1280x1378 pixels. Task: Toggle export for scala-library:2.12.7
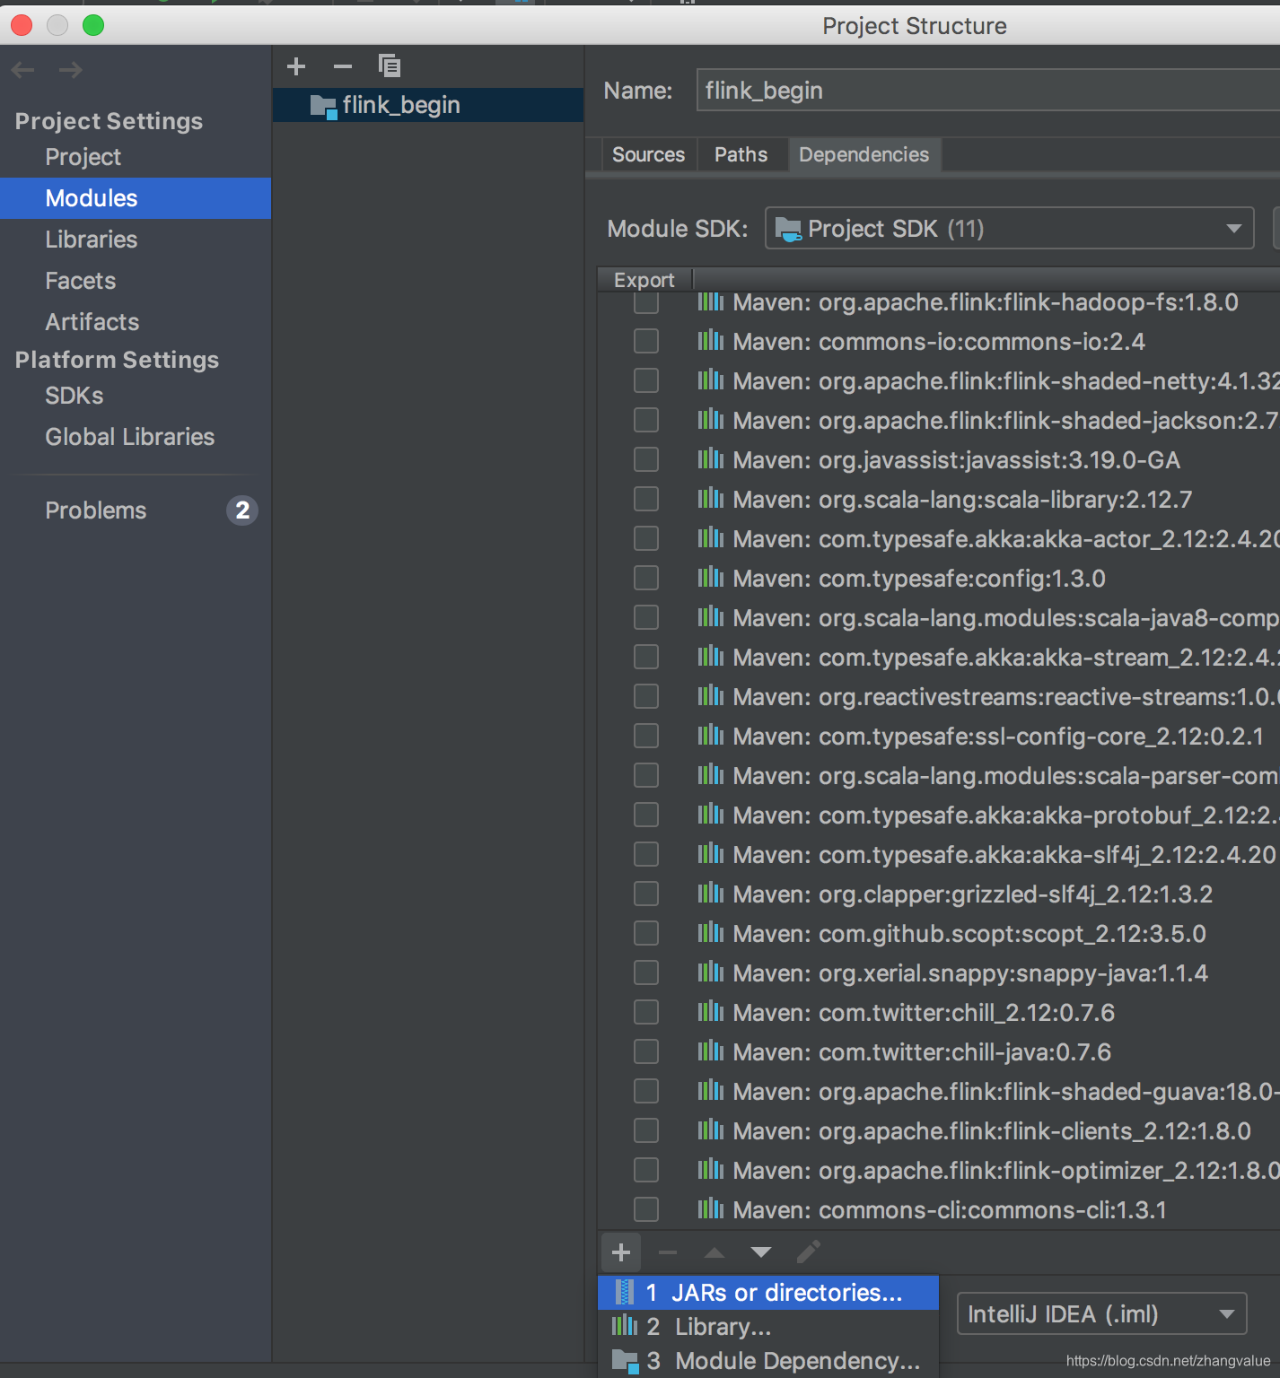[x=646, y=499]
